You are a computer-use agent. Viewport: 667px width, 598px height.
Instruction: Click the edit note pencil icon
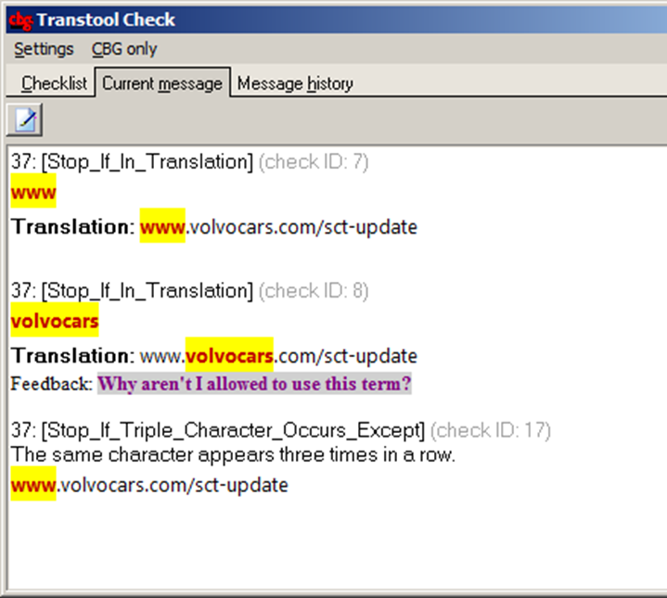(x=25, y=121)
